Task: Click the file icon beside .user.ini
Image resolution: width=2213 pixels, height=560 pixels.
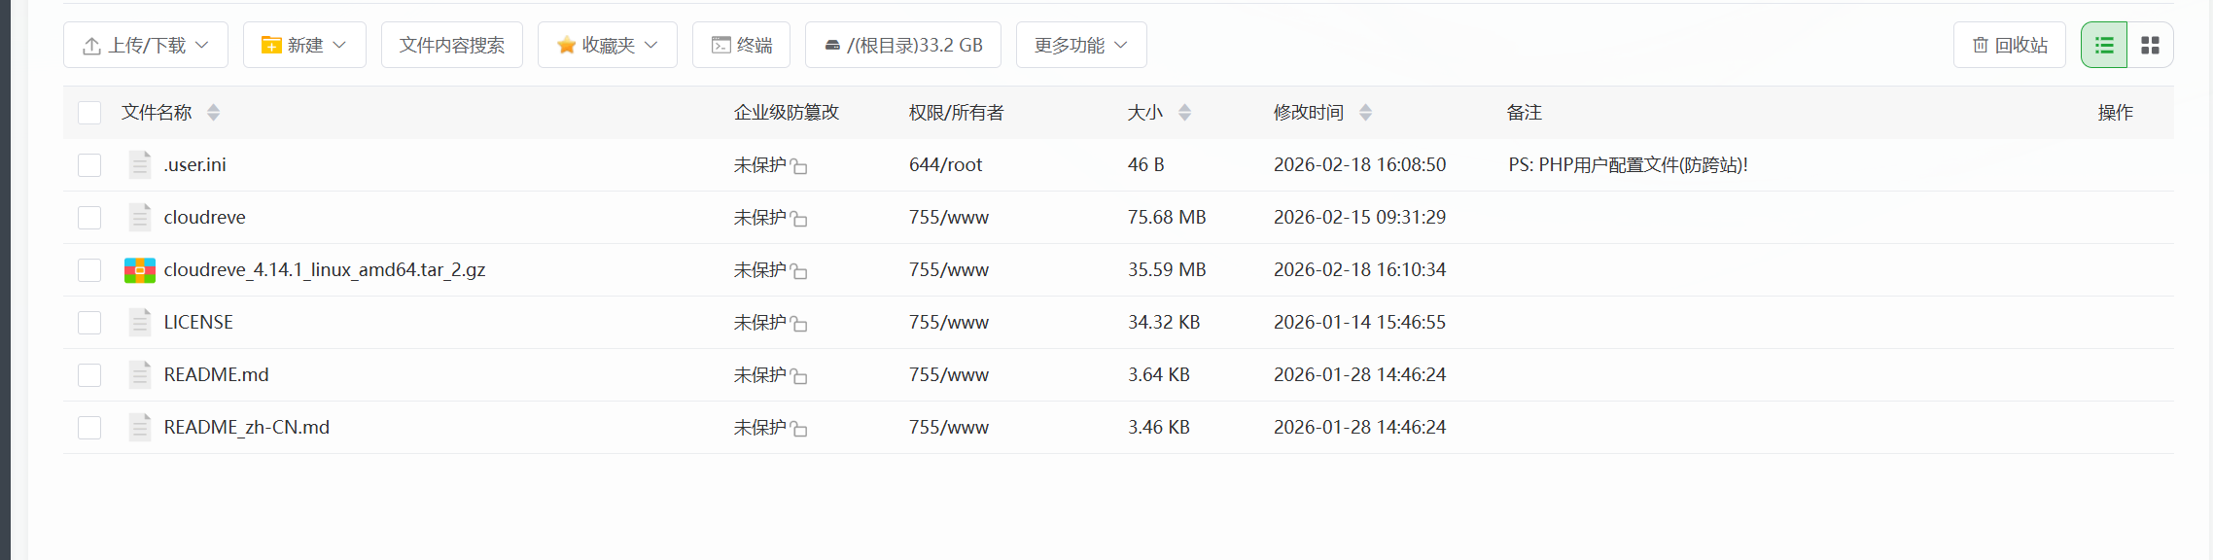Action: click(140, 164)
